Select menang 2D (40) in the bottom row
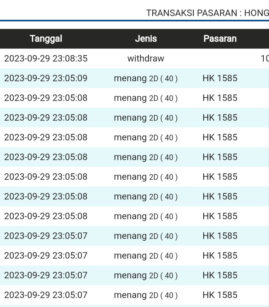Image resolution: width=269 pixels, height=307 pixels. (146, 295)
